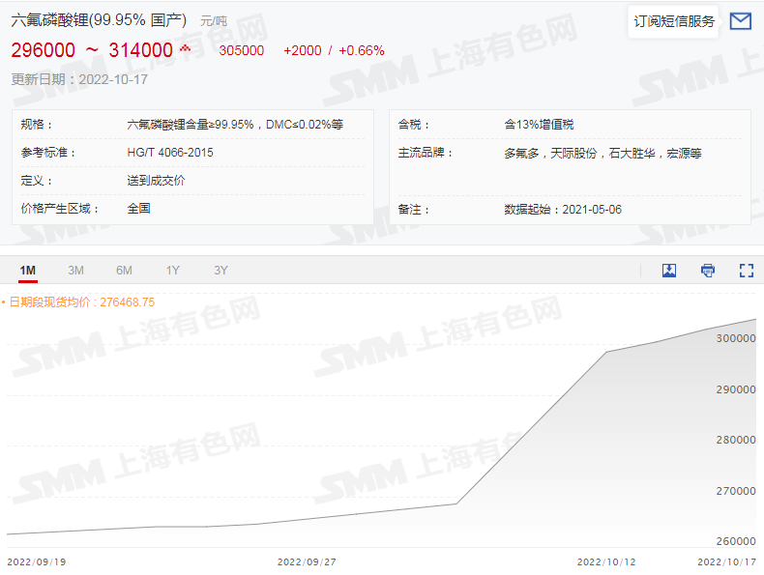Select the 1M time range tab

28,271
